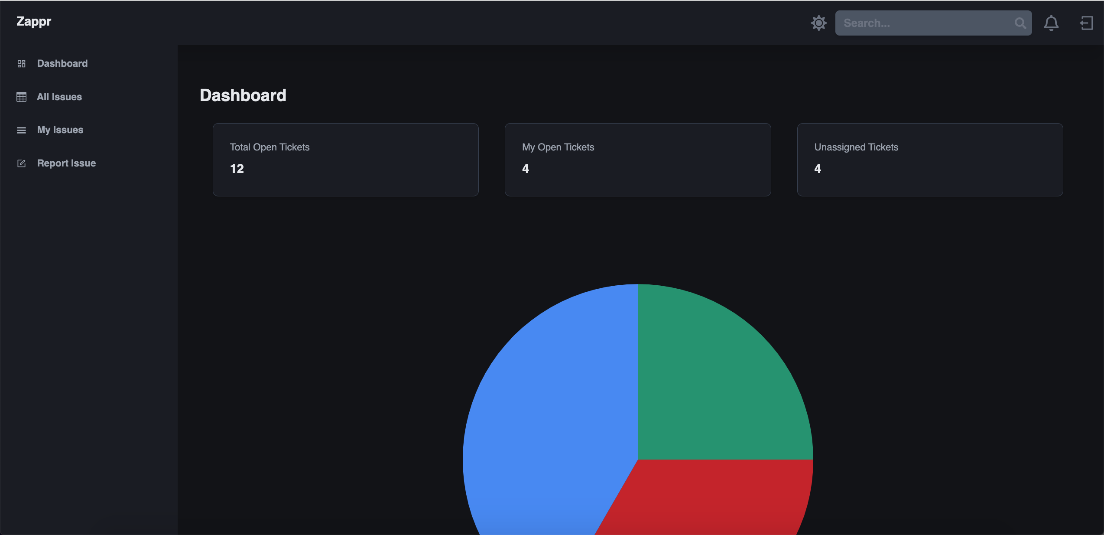Image resolution: width=1104 pixels, height=535 pixels.
Task: Select Report Issue in the sidebar
Action: pyautogui.click(x=66, y=163)
